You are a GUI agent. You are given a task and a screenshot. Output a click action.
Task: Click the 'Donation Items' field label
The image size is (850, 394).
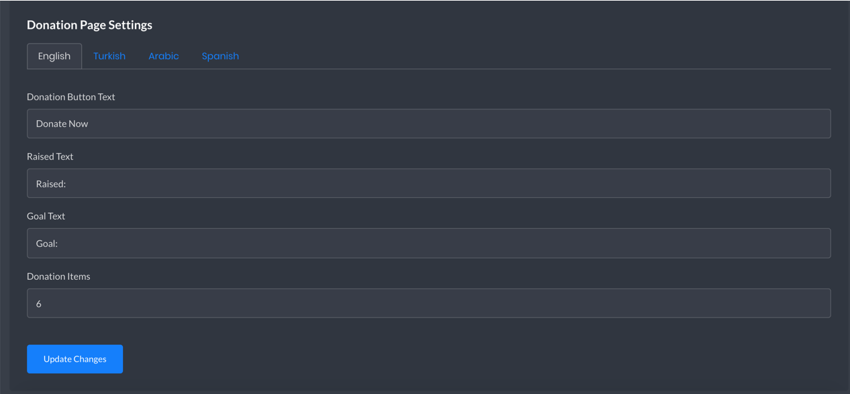click(x=58, y=276)
